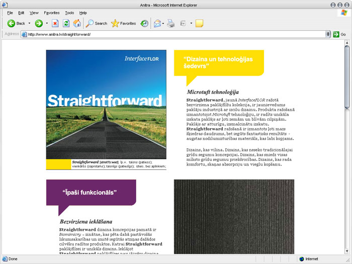Viewport: 352px width, 264px height.
Task: Open the Favorites menu
Action: click(x=52, y=13)
